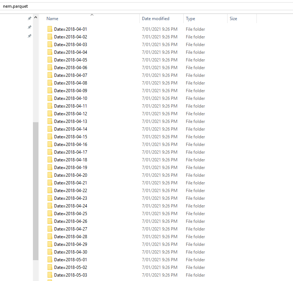Screen dimensions: 293x281
Task: Click the Size column header
Action: click(x=233, y=19)
